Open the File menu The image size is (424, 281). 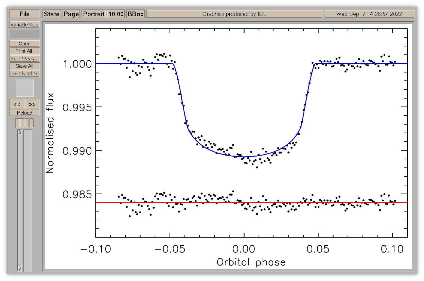24,14
